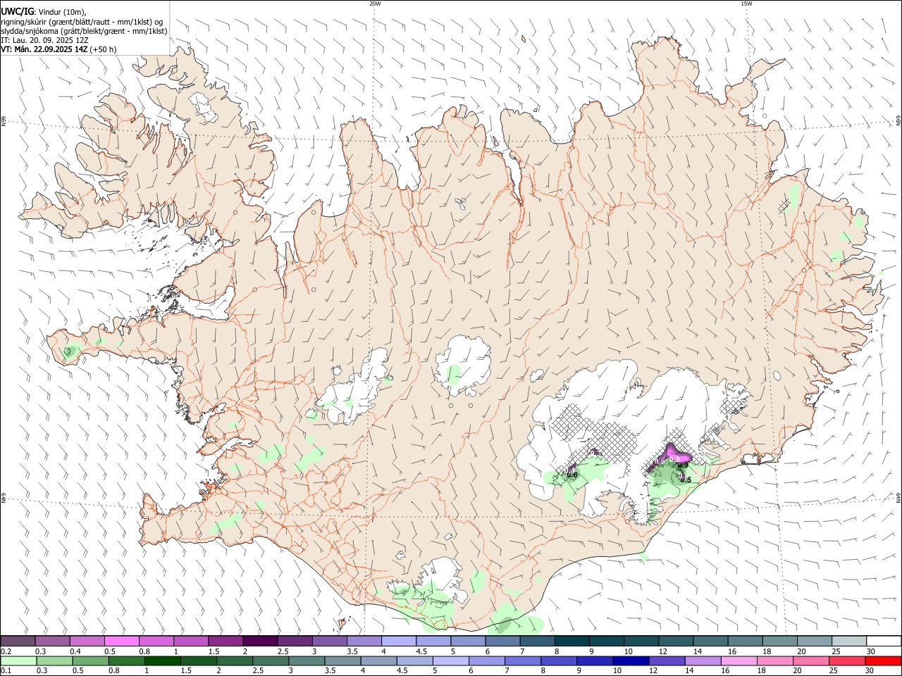Click the '20W' longitude label

(x=375, y=4)
